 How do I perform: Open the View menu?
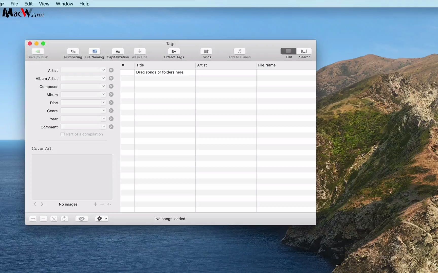44,4
